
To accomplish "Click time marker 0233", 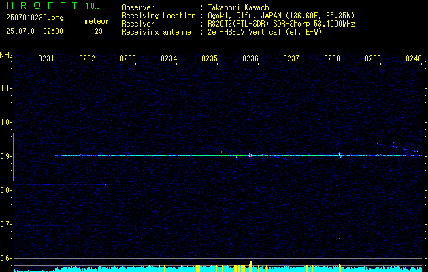I will coord(128,58).
